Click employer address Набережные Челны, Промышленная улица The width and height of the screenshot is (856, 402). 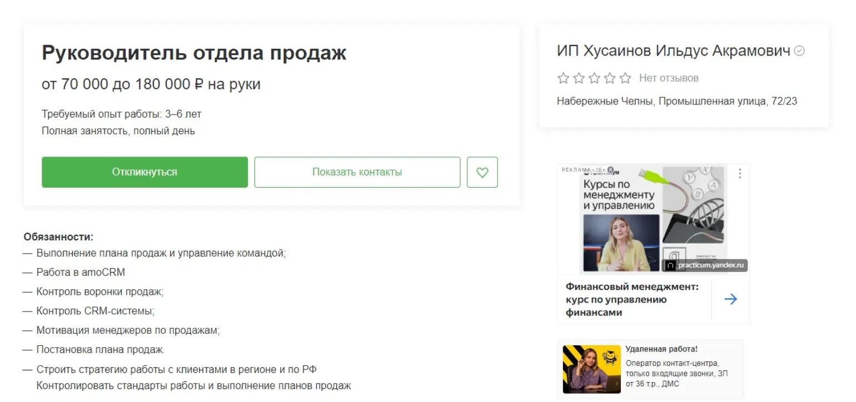point(677,102)
